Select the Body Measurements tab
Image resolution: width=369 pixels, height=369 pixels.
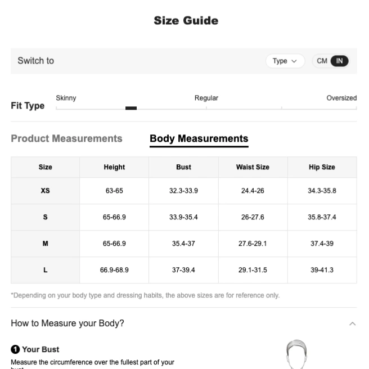[199, 139]
